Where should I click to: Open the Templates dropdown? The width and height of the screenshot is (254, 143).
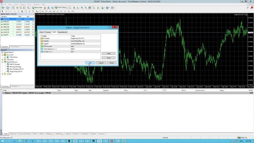coord(112,8)
